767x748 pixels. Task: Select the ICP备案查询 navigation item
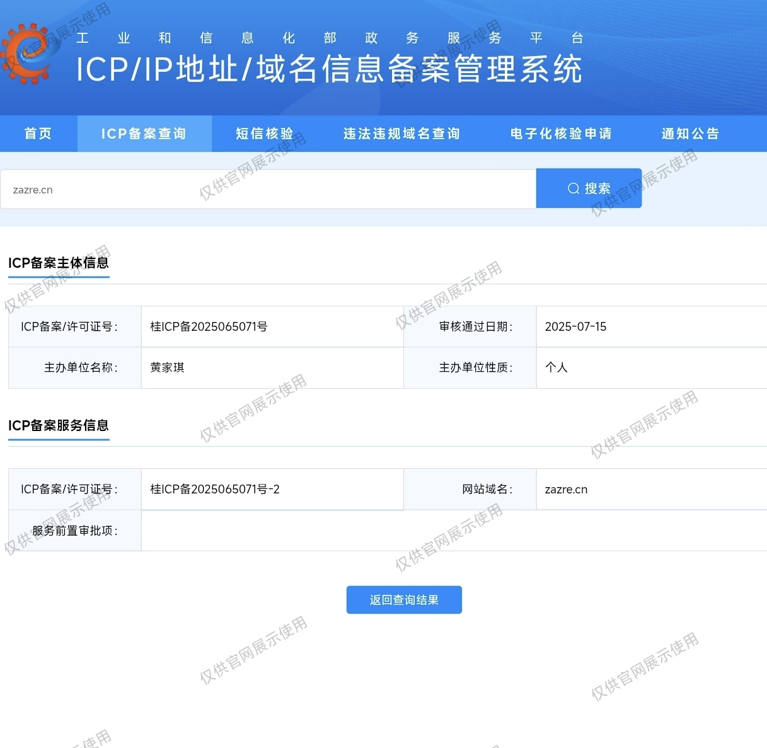[144, 133]
